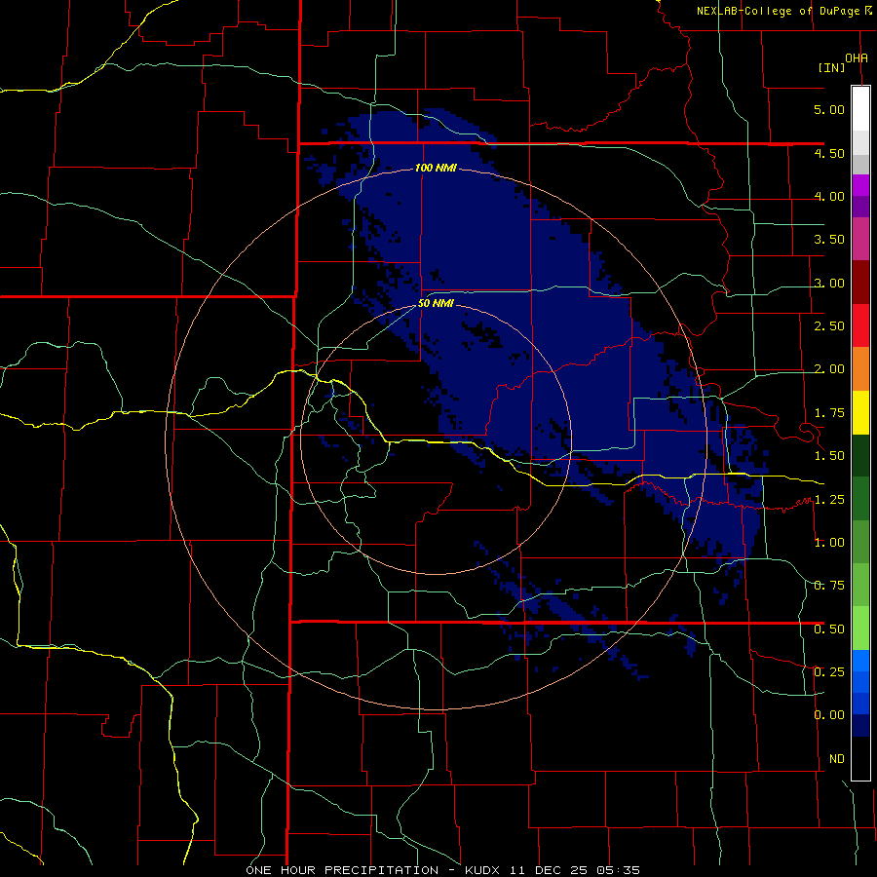
Task: Select the 0.00 legend value
Action: tap(829, 715)
